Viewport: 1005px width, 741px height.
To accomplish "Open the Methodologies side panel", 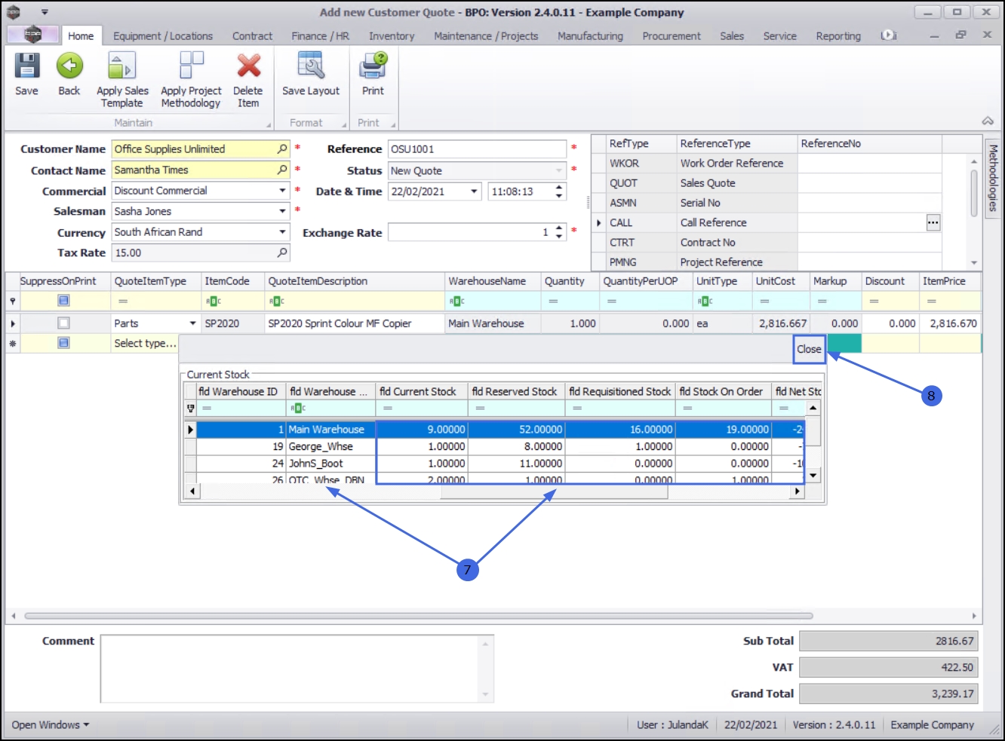I will pyautogui.click(x=993, y=179).
